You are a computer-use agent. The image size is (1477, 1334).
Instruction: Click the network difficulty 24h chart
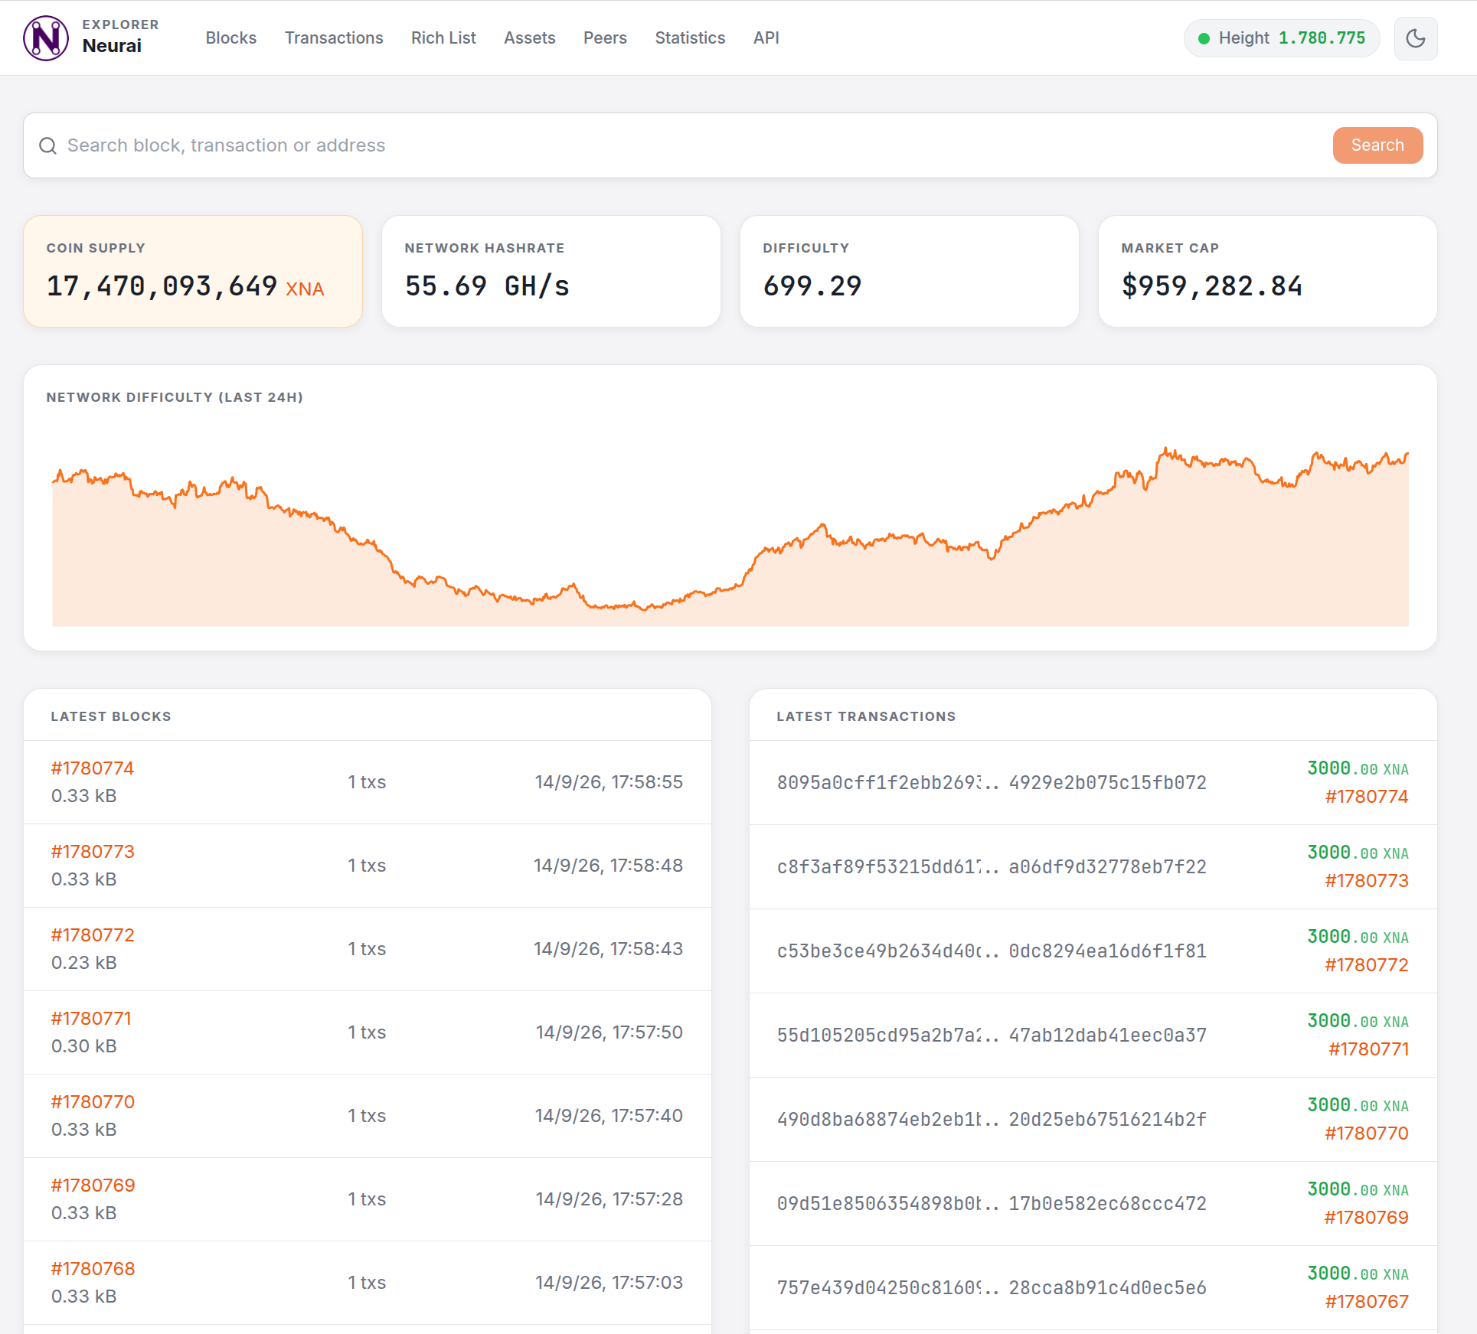[730, 536]
